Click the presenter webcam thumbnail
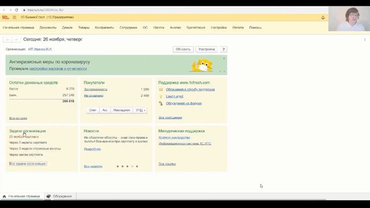370x208 pixels. (349, 19)
